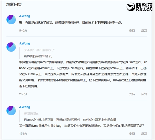
Task: Click 反对 on the 540分 comment
Action: 144,31
